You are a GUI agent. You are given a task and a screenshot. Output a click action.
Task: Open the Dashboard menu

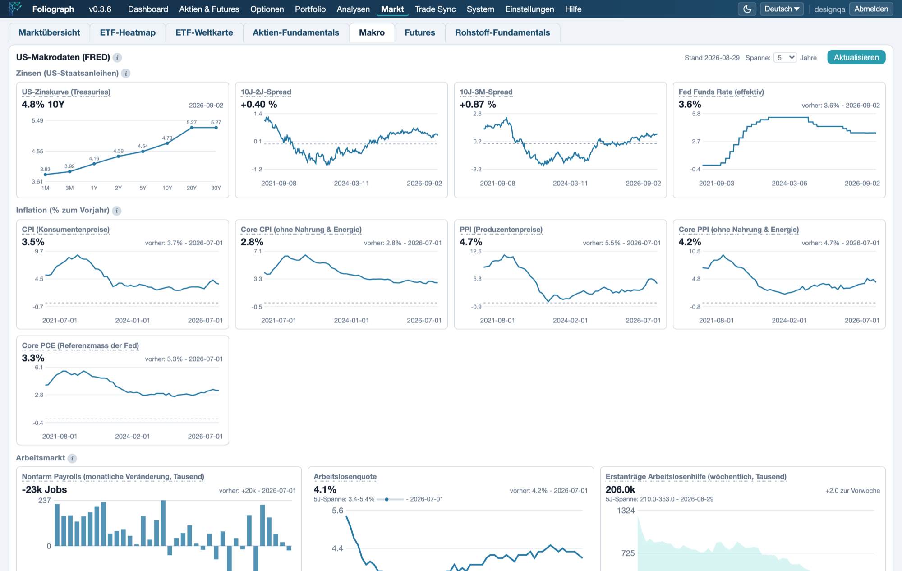pyautogui.click(x=148, y=9)
